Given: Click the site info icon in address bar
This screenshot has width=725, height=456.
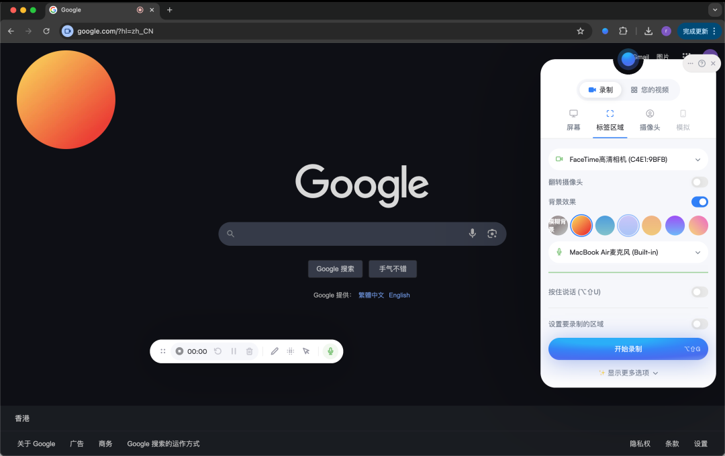Looking at the screenshot, I should pyautogui.click(x=68, y=31).
